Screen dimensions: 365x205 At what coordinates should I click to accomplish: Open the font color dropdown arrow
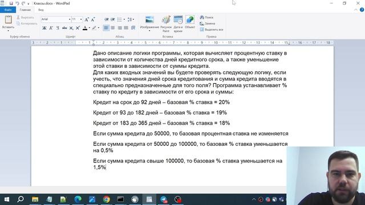click(x=90, y=28)
